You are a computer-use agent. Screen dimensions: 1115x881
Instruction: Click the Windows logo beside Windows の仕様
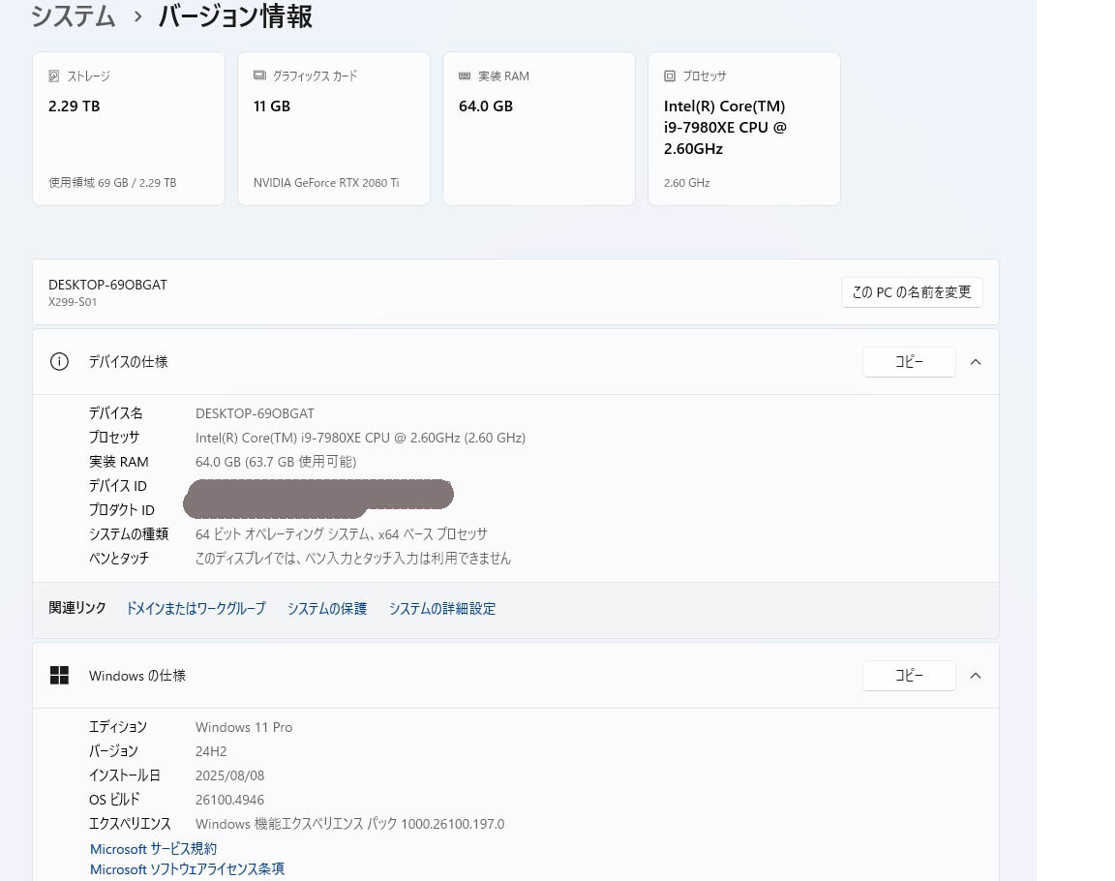click(x=59, y=675)
